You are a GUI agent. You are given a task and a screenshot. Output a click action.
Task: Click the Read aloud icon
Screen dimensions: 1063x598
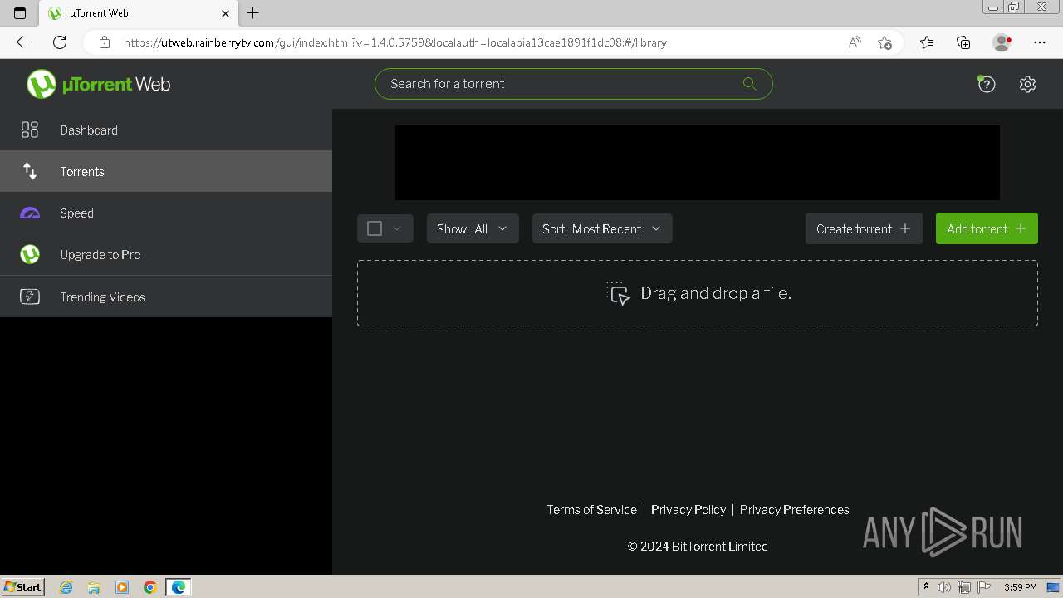855,42
